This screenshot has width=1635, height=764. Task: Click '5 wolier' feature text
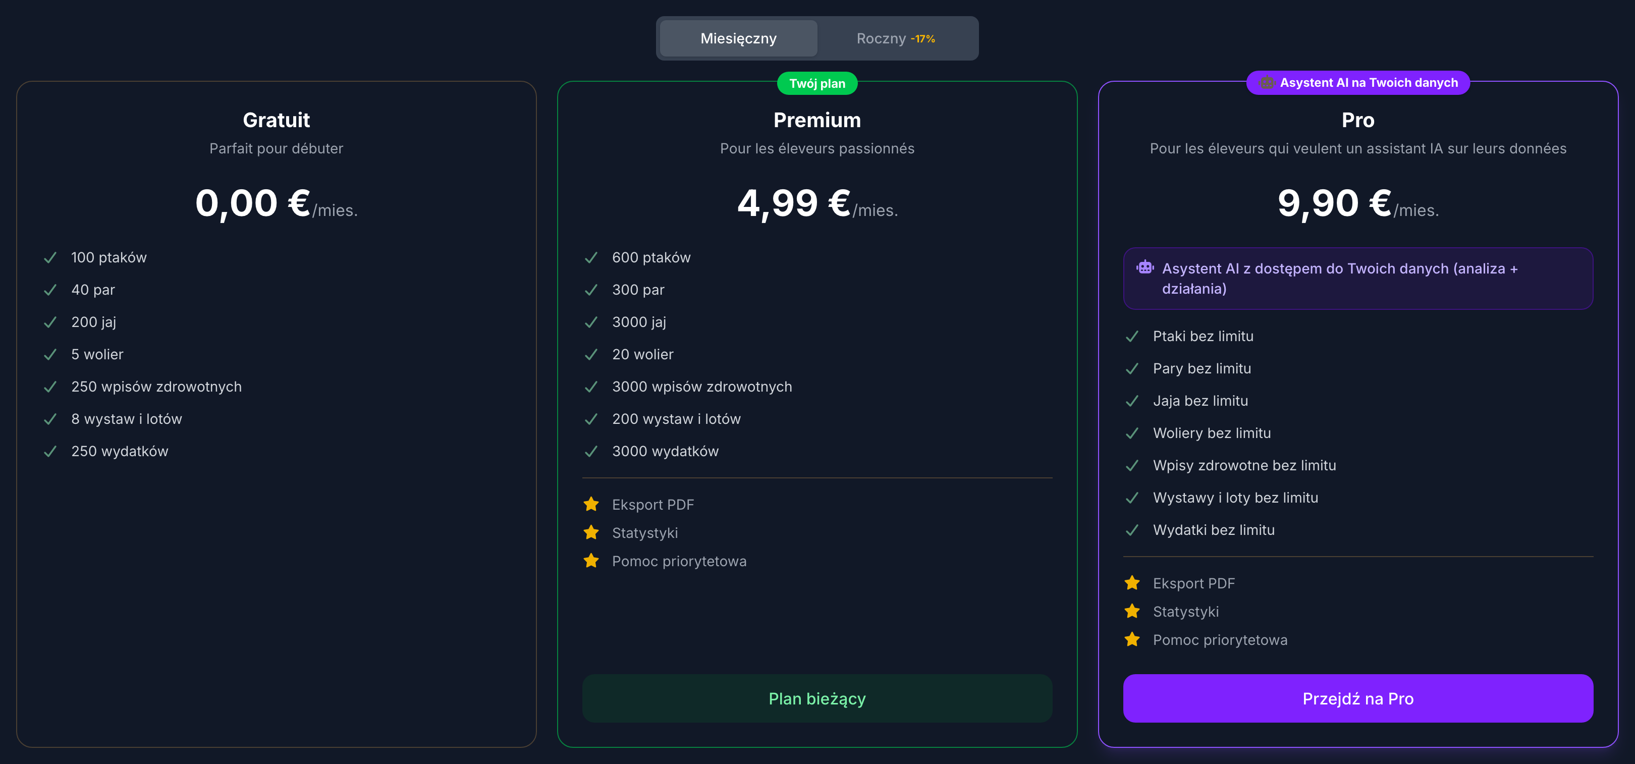click(x=97, y=355)
